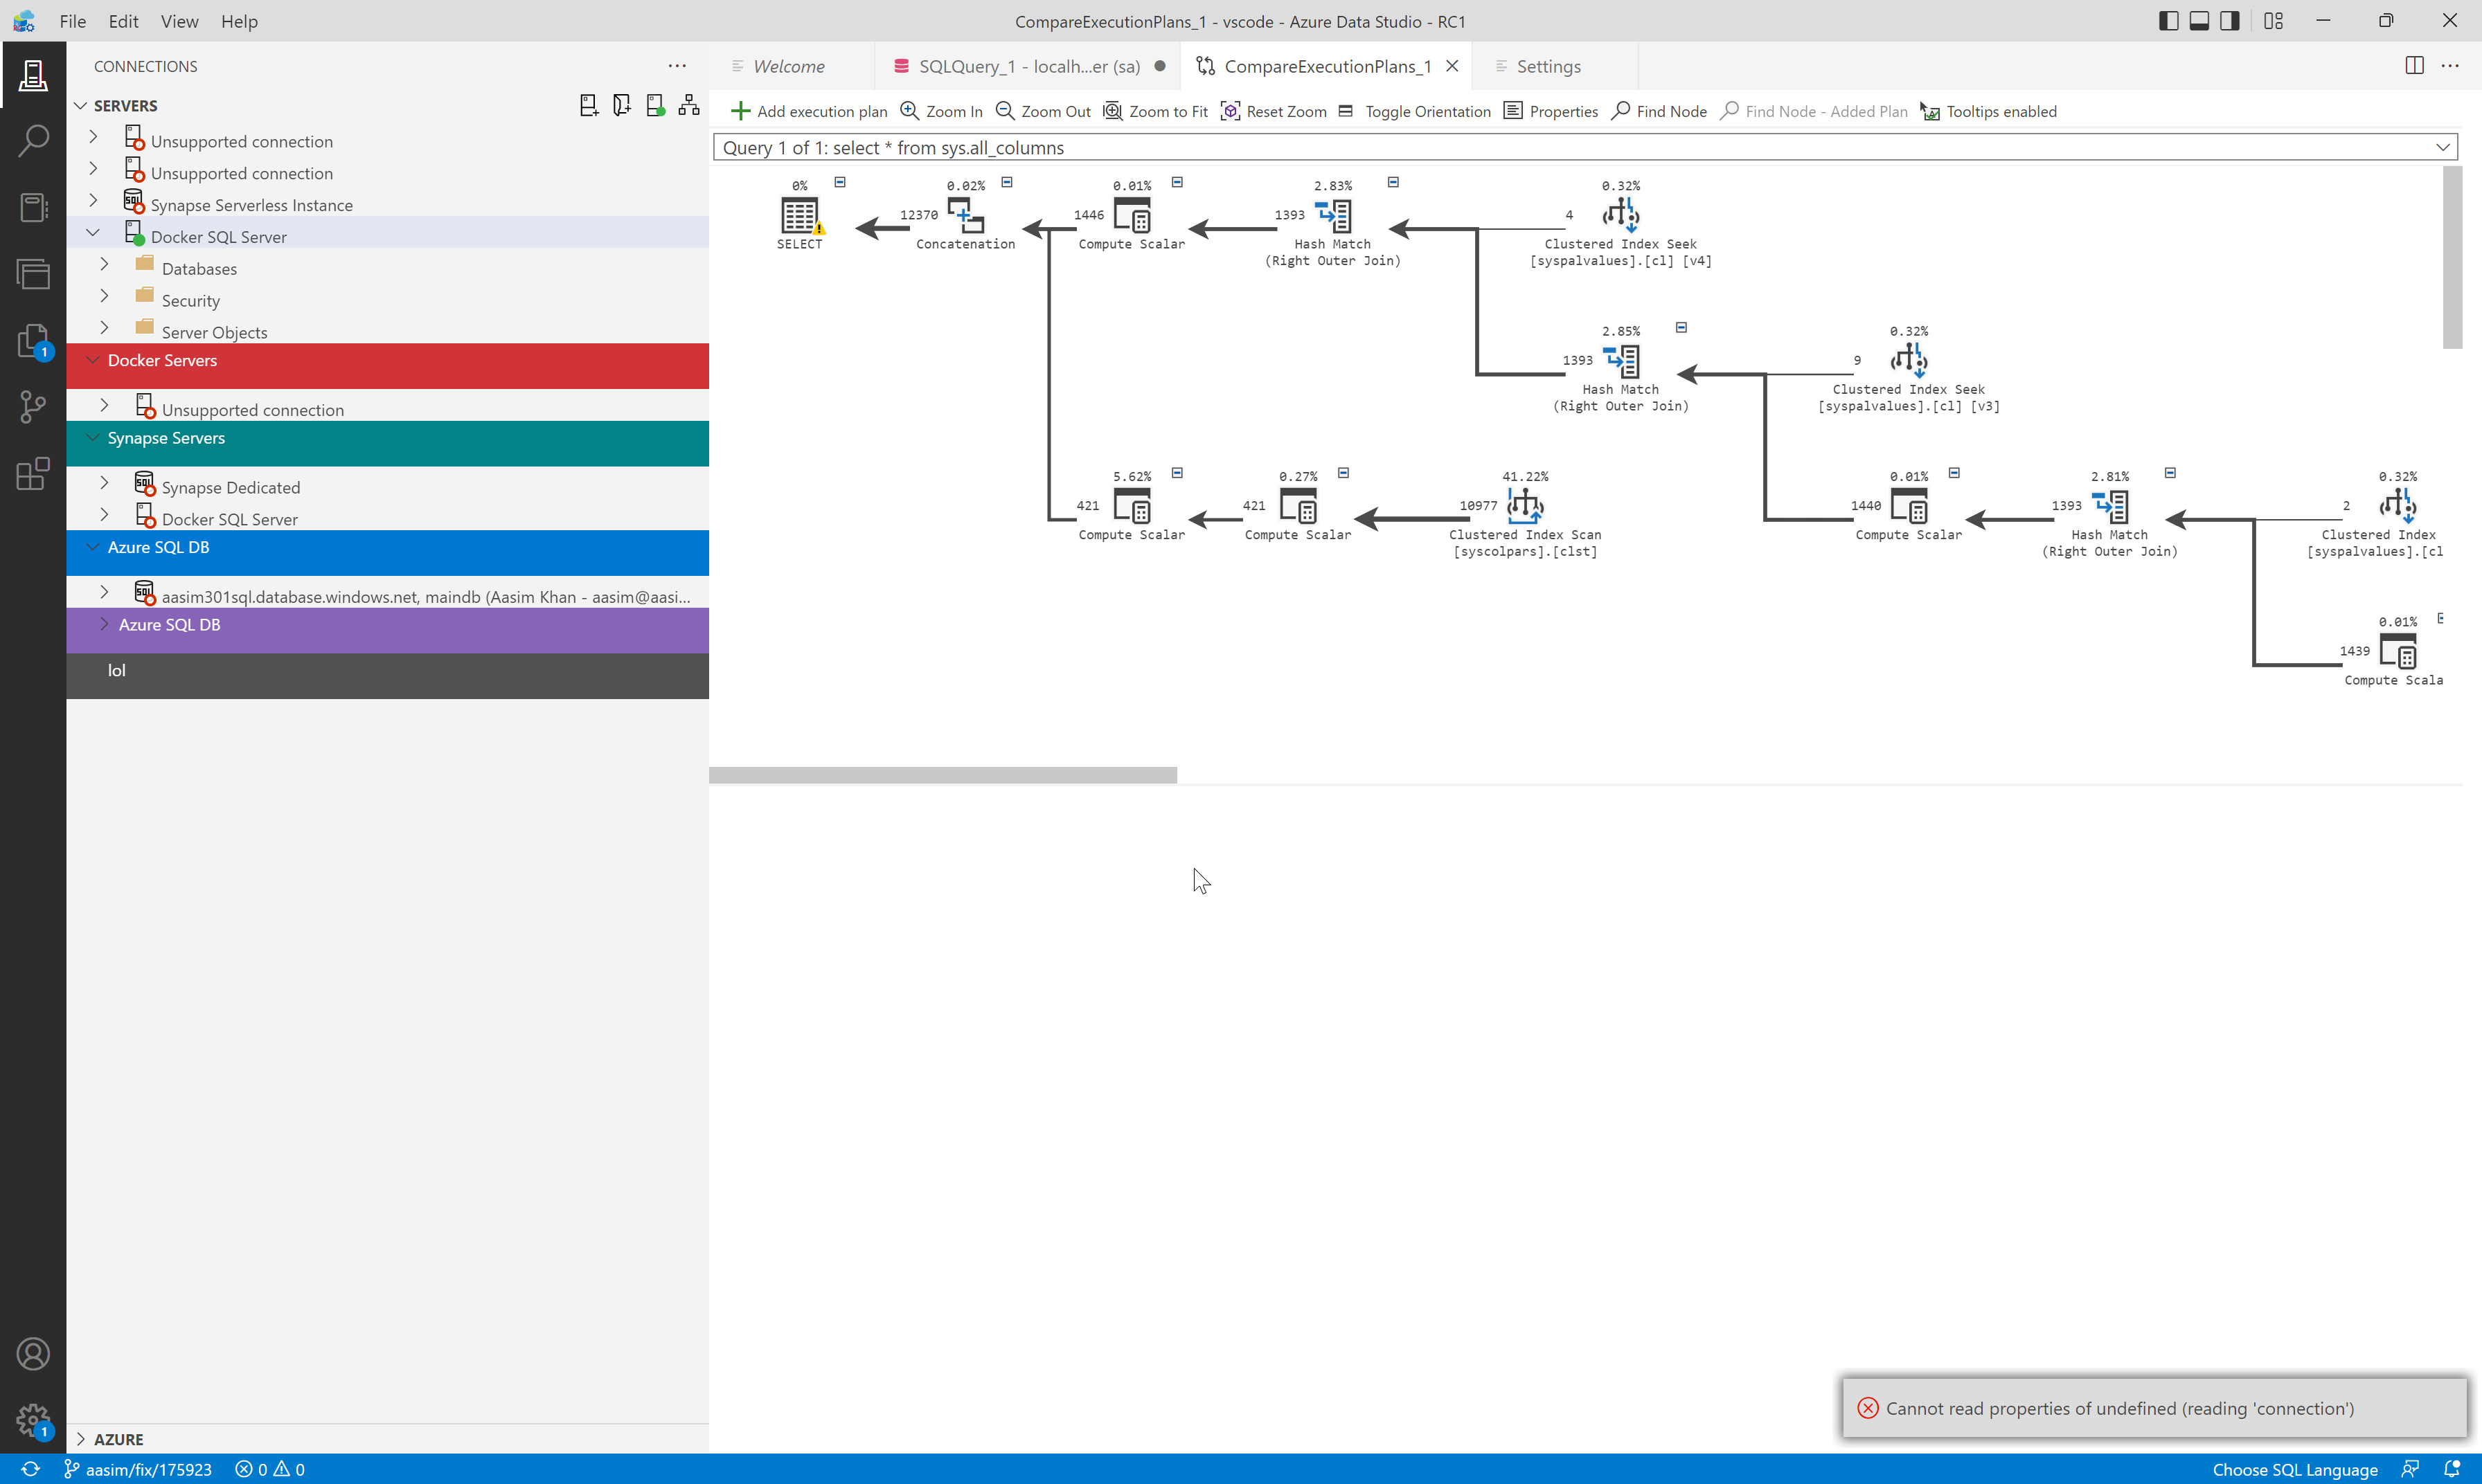Toggle execution plan tooltips off
Viewport: 2482px width, 1484px height.
tap(1988, 111)
